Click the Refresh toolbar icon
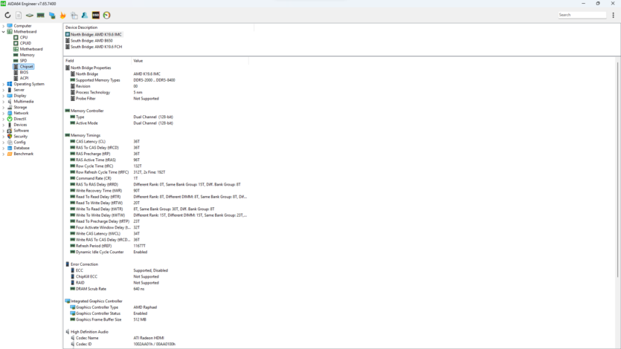621x349 pixels. pyautogui.click(x=7, y=15)
